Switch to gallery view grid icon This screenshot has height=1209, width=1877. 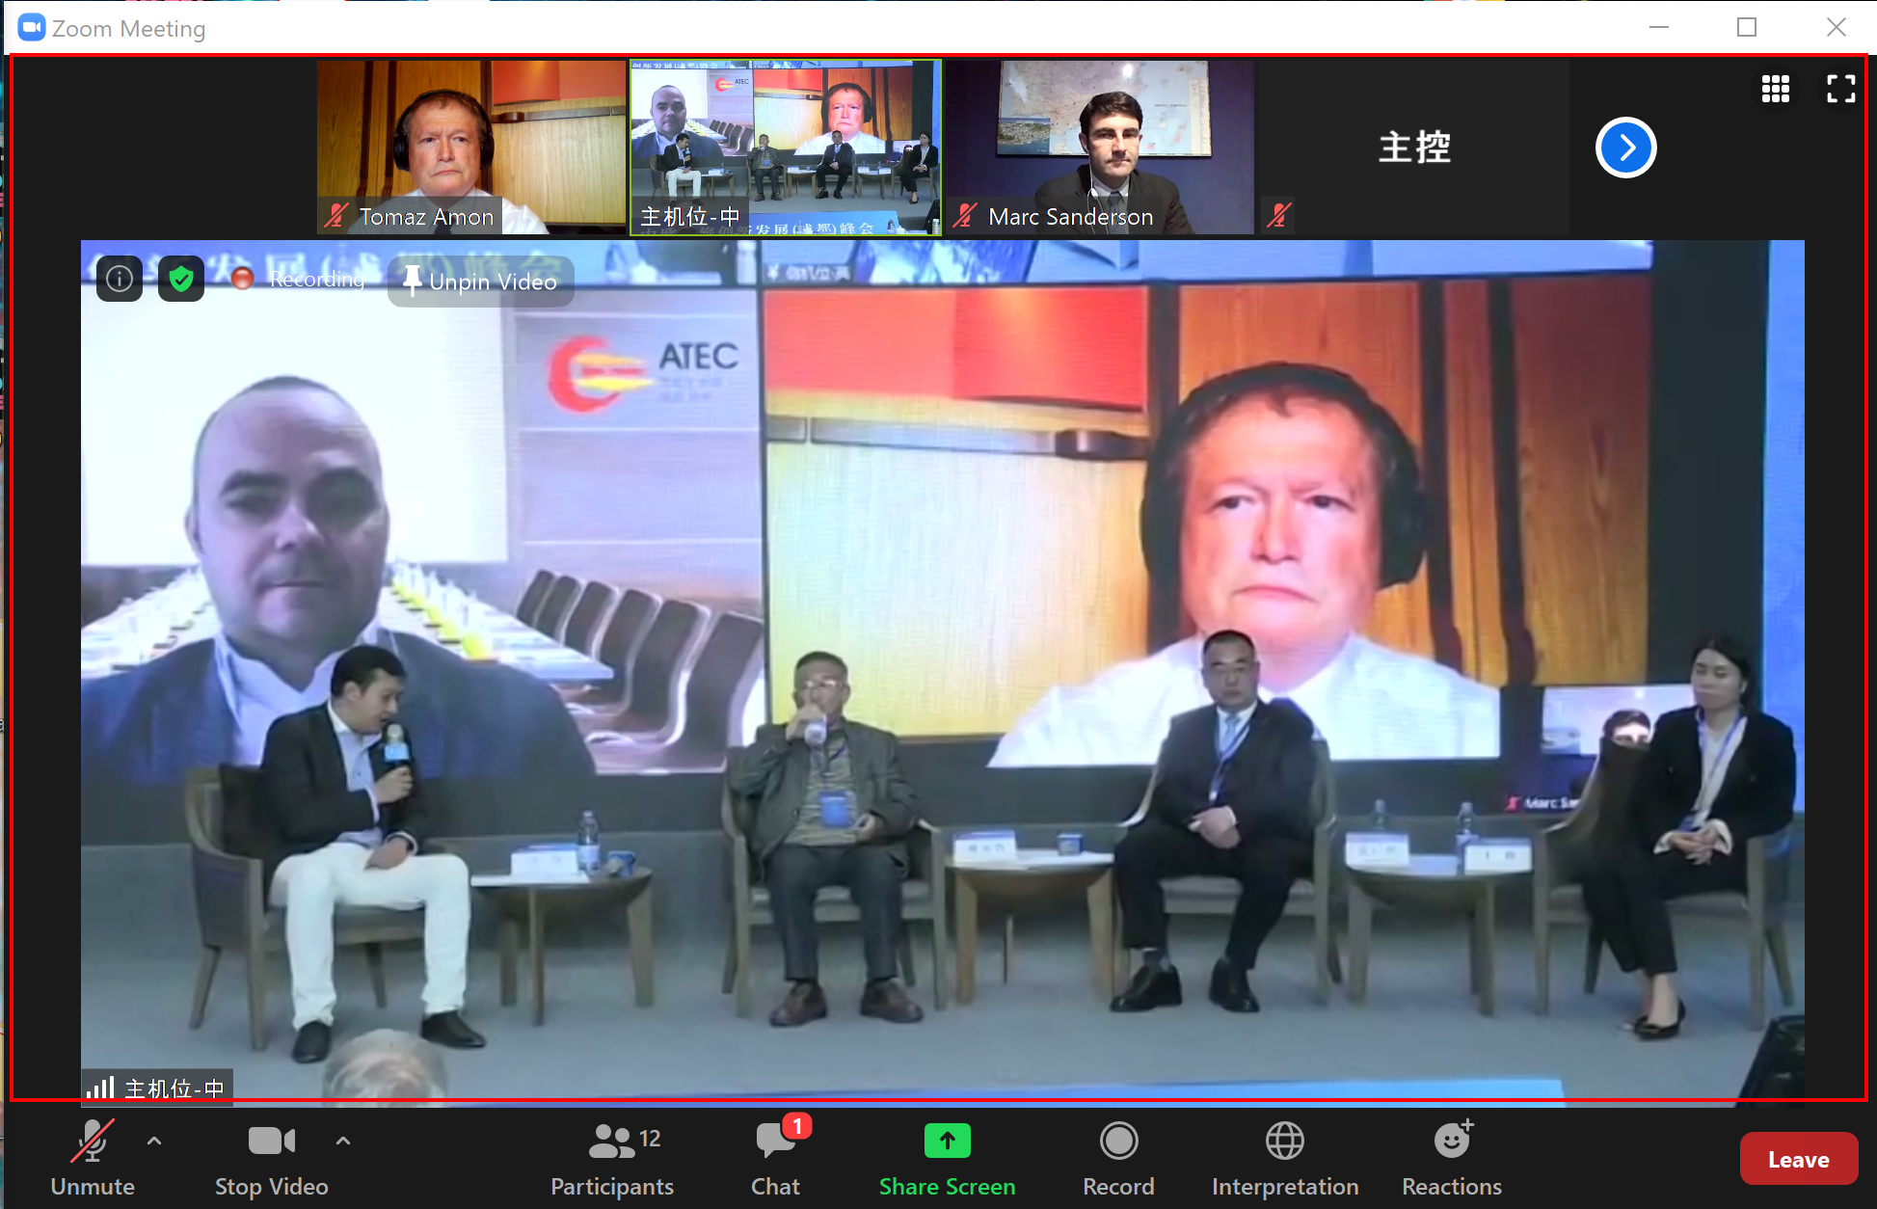pyautogui.click(x=1775, y=89)
